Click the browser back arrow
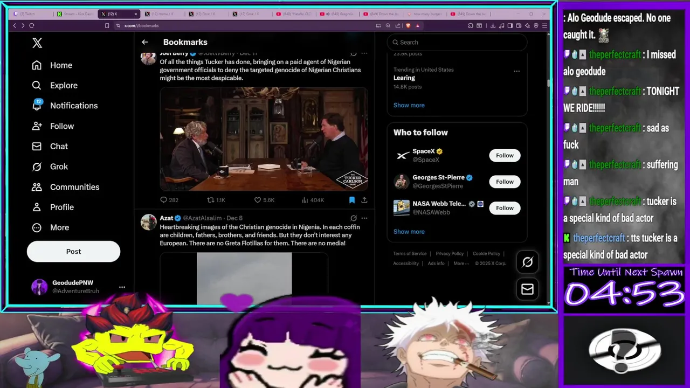The image size is (690, 388). [x=15, y=25]
